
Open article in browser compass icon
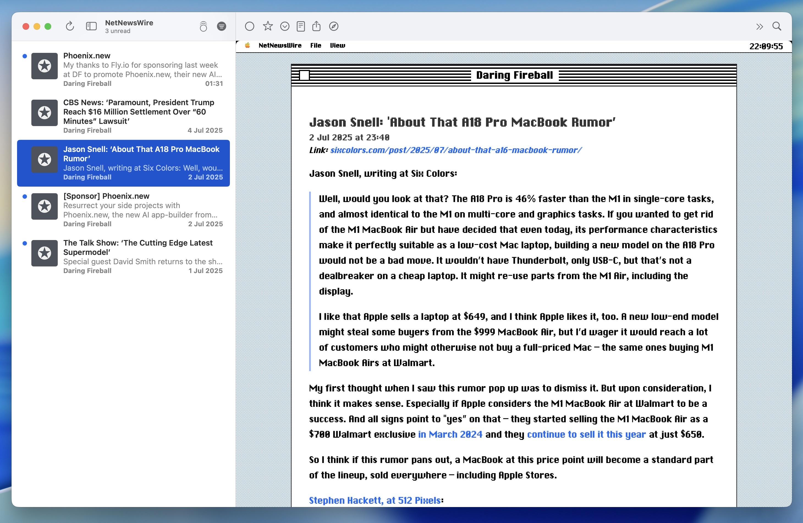click(334, 26)
